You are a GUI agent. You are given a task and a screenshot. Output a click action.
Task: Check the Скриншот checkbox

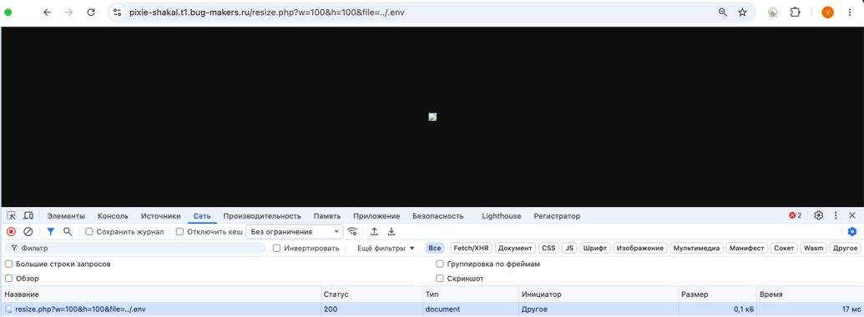pyautogui.click(x=440, y=279)
